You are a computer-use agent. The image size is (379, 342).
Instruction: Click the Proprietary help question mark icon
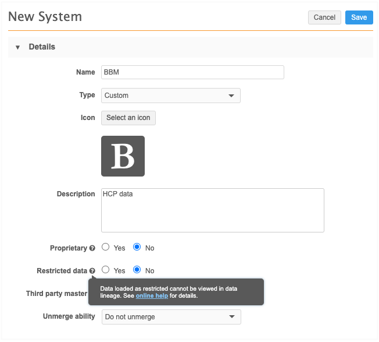click(x=92, y=248)
